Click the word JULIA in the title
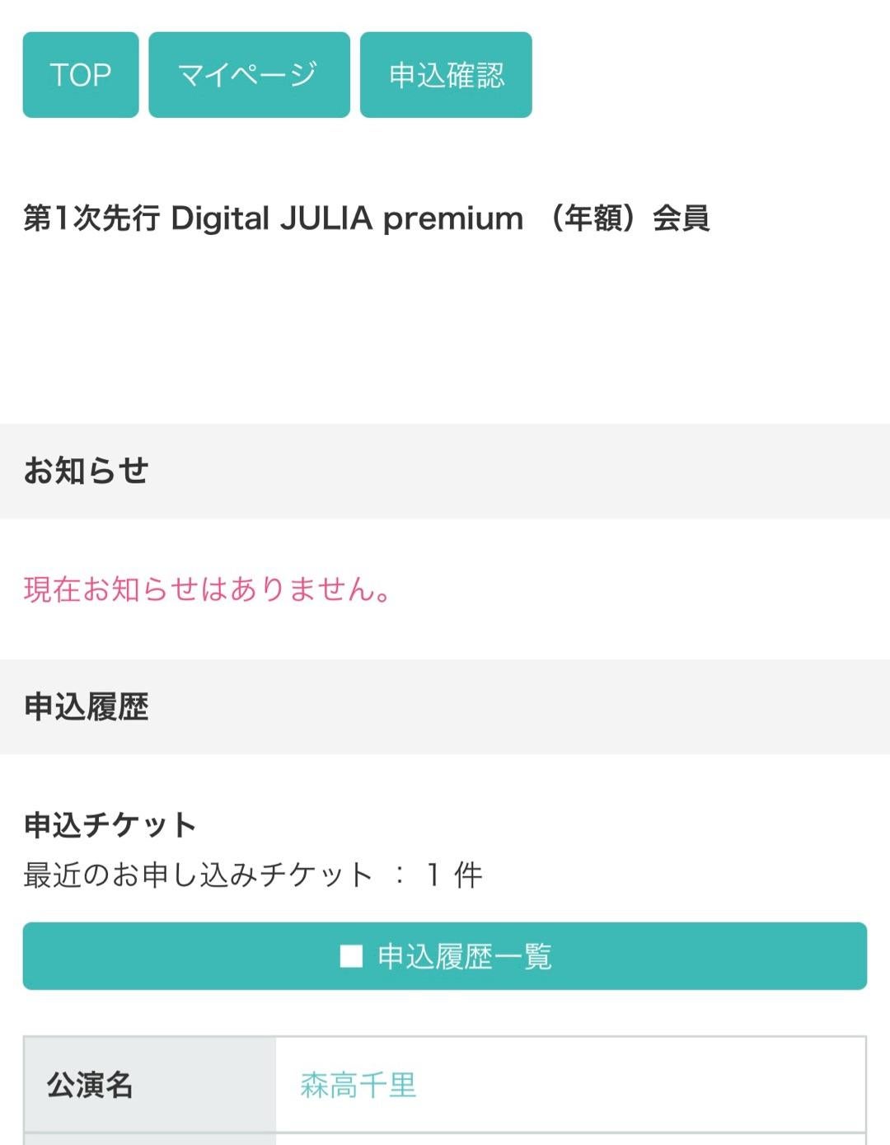The height and width of the screenshot is (1145, 890). tap(326, 219)
